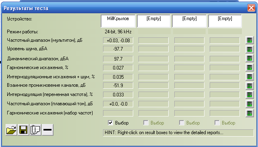This screenshot has width=258, height=147.
Task: Show graph for dynamic range row
Action: coord(250,58)
